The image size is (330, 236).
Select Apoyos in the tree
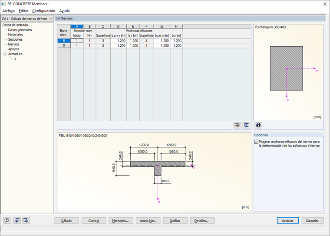click(14, 49)
